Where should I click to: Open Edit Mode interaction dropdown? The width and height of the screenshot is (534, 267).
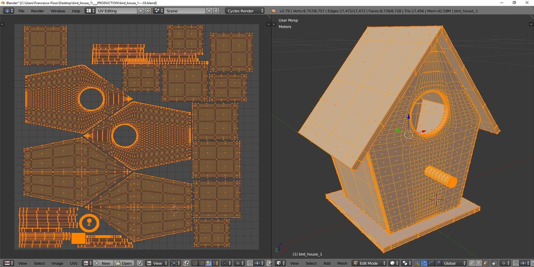(x=369, y=263)
